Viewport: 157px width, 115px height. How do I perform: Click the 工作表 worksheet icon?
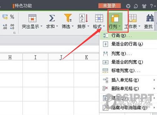click(x=133, y=18)
